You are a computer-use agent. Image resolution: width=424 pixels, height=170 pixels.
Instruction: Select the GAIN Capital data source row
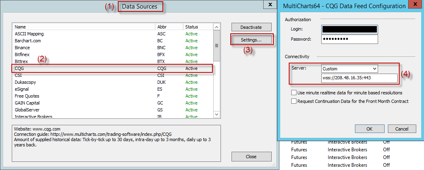coord(113,103)
